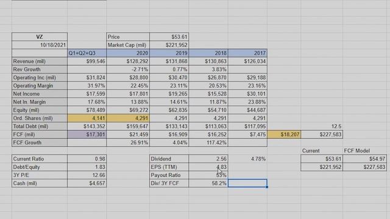
Task: Select total debt cell $117,095
Action: pos(247,127)
